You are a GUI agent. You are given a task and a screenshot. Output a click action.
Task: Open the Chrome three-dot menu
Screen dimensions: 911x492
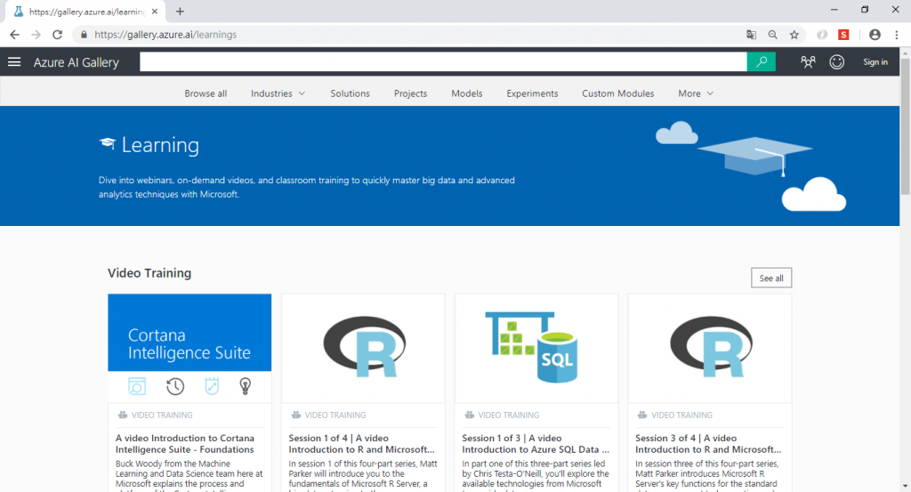click(897, 35)
